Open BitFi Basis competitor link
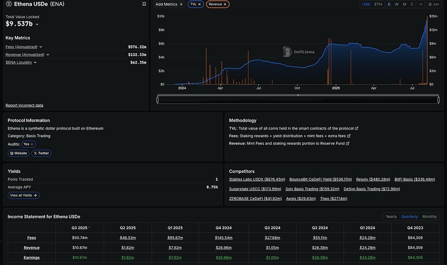This screenshot has height=265, width=447. coord(415,179)
